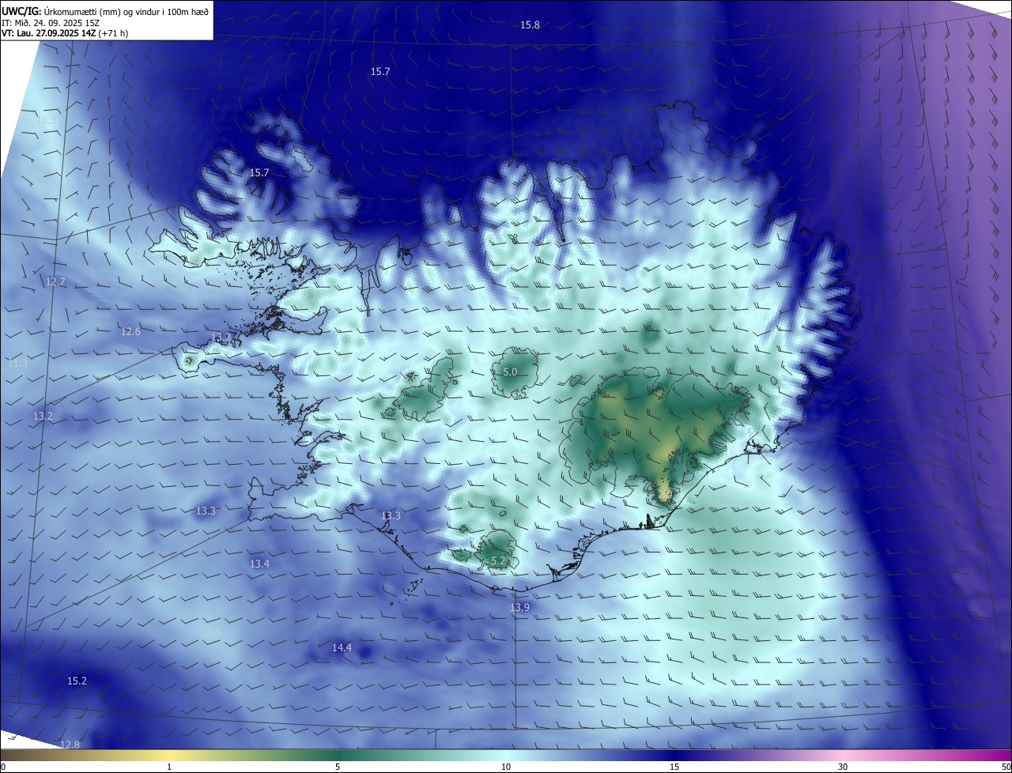Click the 11.3 value at the western edge
The height and width of the screenshot is (773, 1012).
pyautogui.click(x=17, y=364)
